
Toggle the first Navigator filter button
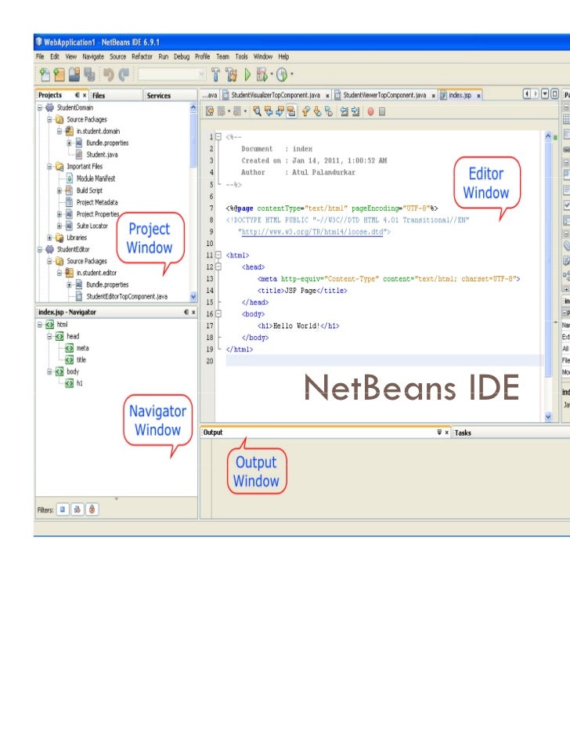pos(63,509)
